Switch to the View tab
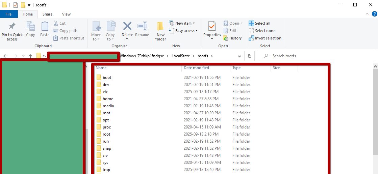The width and height of the screenshot is (378, 174). coord(66,14)
